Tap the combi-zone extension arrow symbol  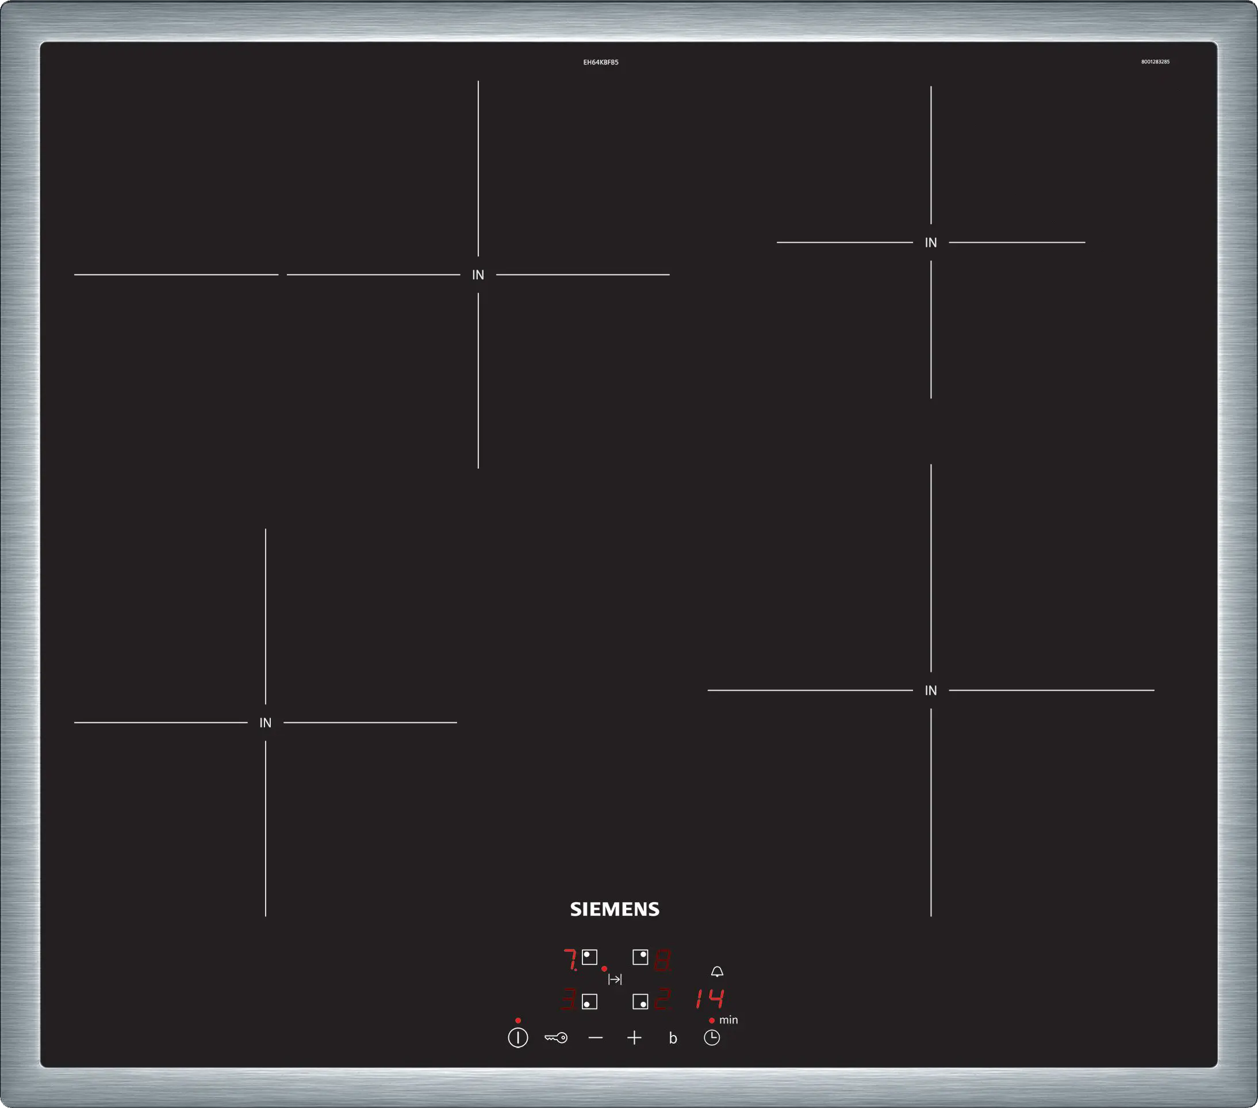pos(615,979)
